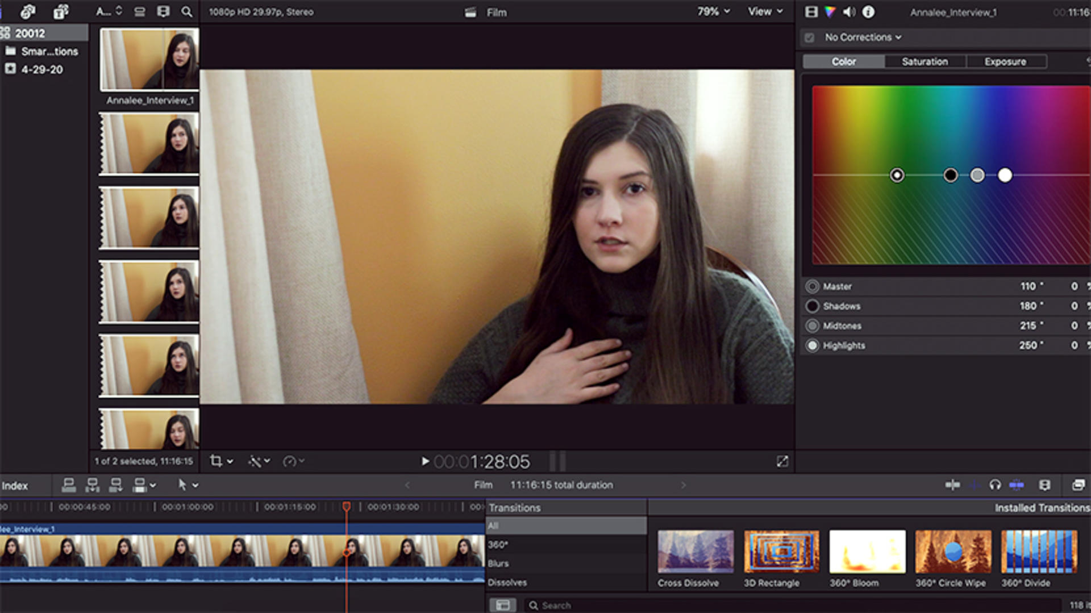
Task: Open the clip filter A... dropdown
Action: point(109,11)
